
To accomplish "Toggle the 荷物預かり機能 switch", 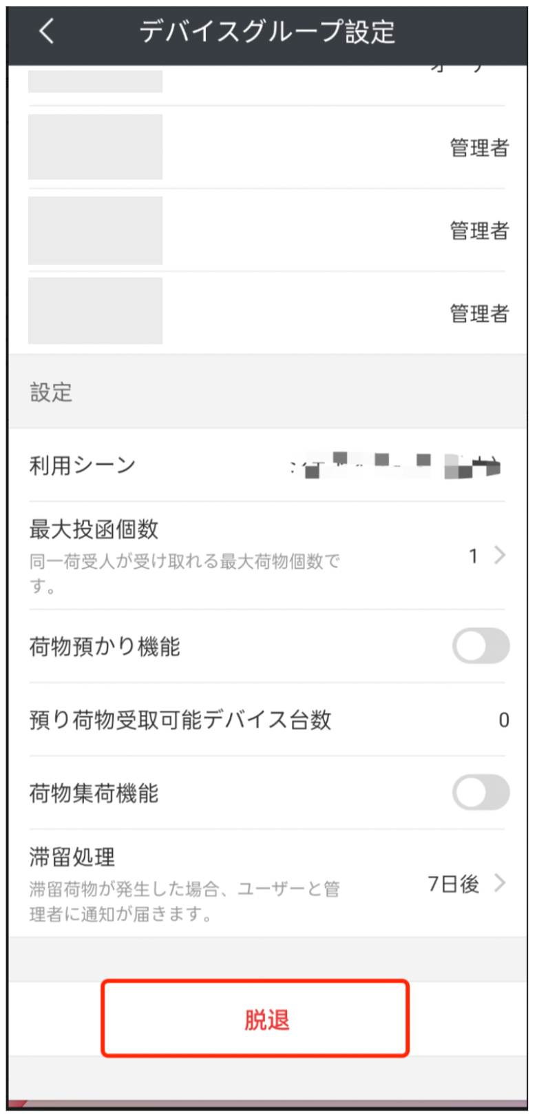I will 480,646.
